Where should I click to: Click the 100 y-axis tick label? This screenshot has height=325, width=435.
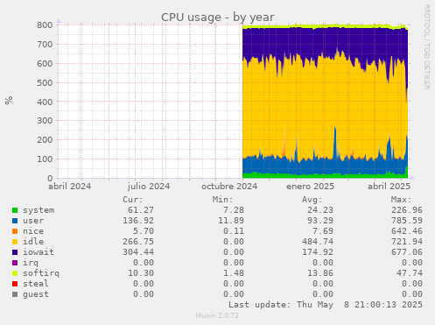(x=45, y=159)
